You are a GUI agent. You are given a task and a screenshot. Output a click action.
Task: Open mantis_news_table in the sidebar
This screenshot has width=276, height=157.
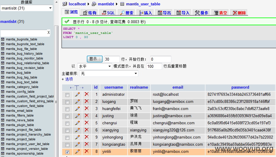tap(20, 120)
